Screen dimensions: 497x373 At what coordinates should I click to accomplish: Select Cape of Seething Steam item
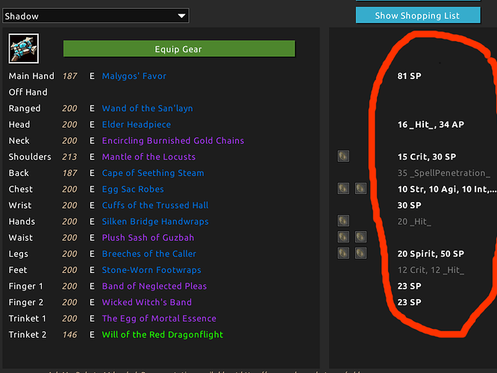(153, 173)
